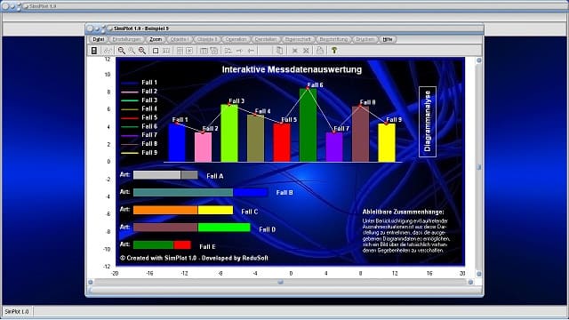Image resolution: width=569 pixels, height=320 pixels.
Task: Click the table window toolbar icon
Action: click(204, 51)
